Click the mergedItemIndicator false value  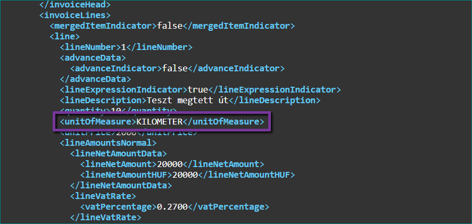tap(170, 26)
